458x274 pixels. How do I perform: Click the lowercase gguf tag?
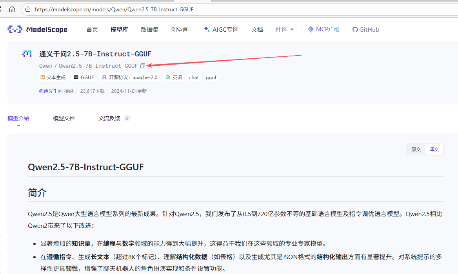(x=211, y=77)
